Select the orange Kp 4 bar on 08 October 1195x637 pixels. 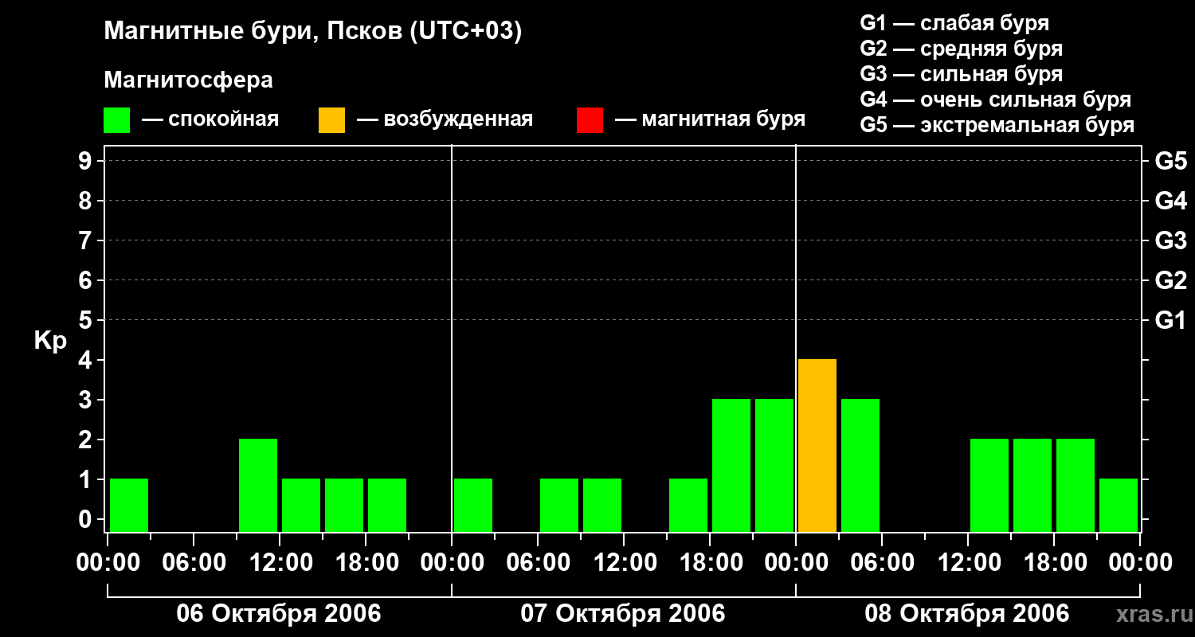tap(817, 445)
